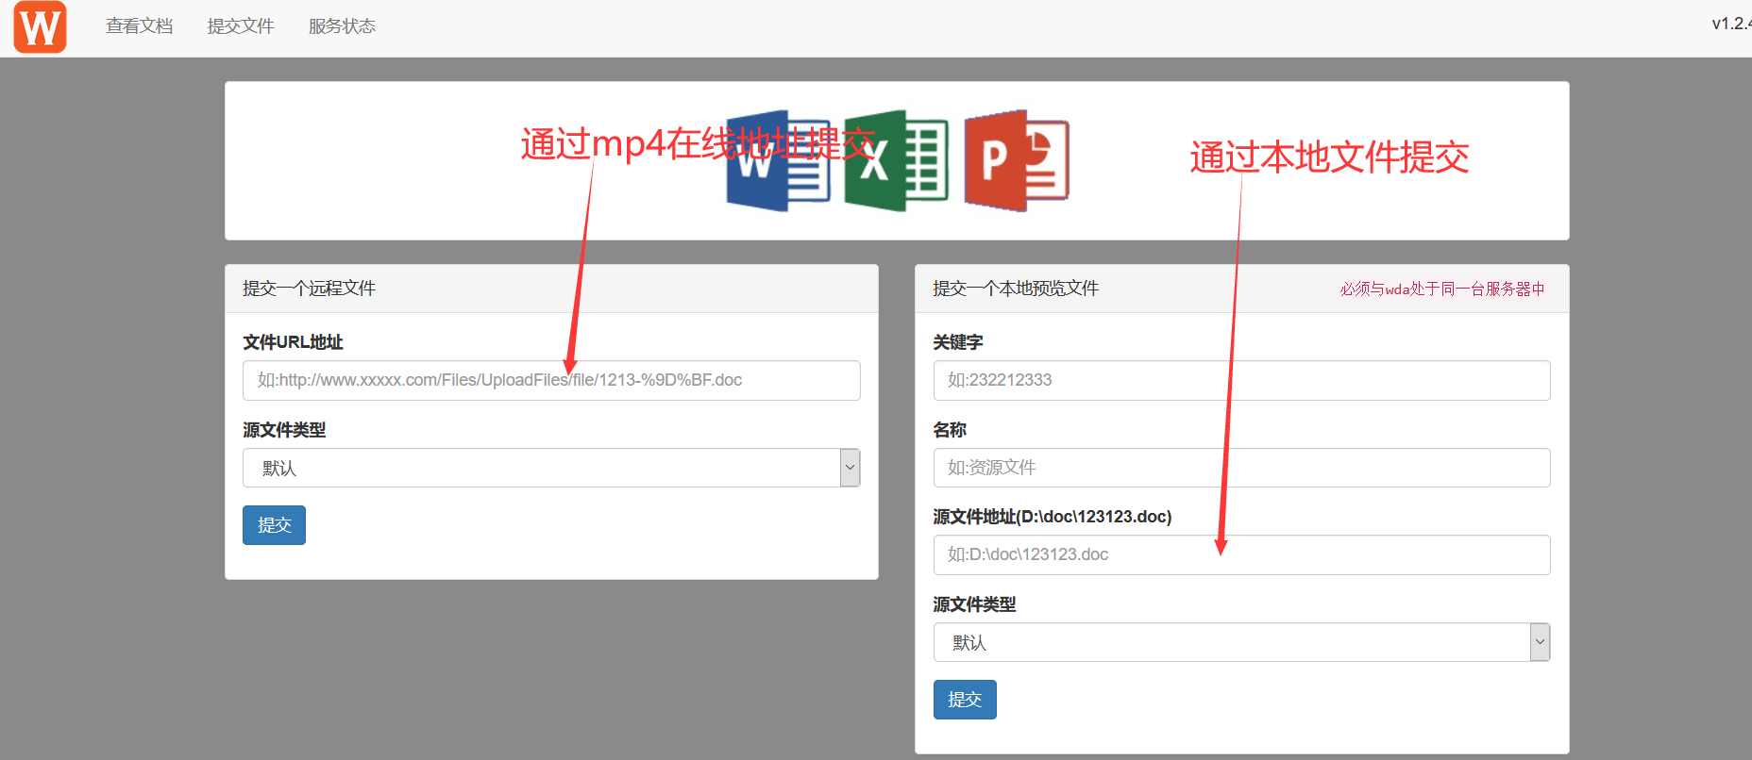
Task: Focus the 源文件地址 local path input
Action: click(1241, 554)
